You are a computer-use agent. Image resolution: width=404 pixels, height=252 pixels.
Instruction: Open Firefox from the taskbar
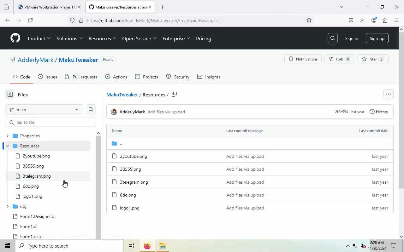pyautogui.click(x=147, y=246)
